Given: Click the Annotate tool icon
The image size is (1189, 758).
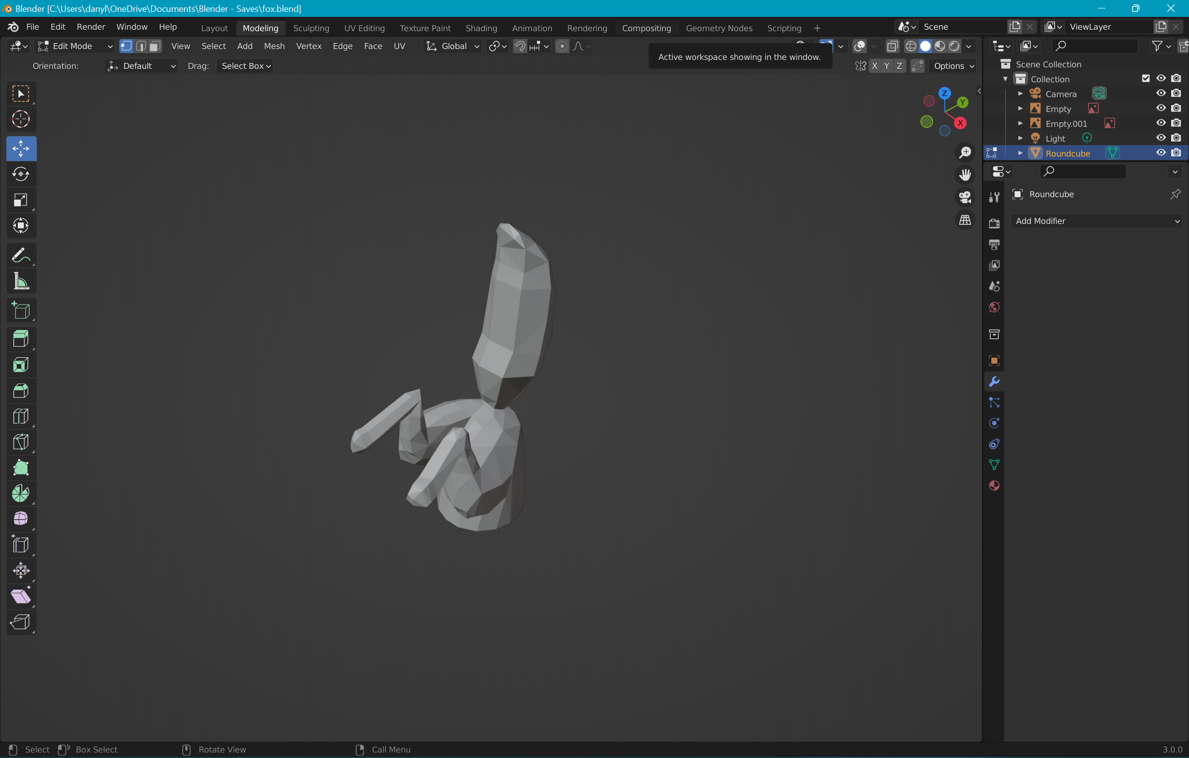Looking at the screenshot, I should click(x=21, y=255).
